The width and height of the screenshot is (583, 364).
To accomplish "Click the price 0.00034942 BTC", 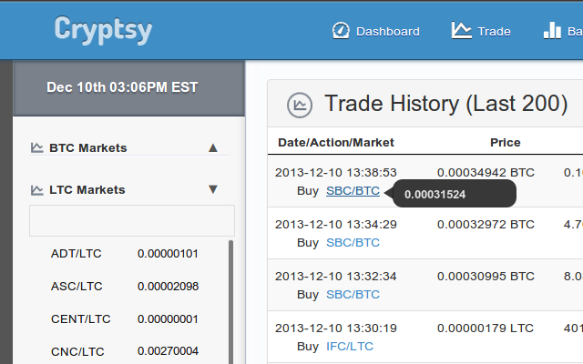I will pos(486,173).
